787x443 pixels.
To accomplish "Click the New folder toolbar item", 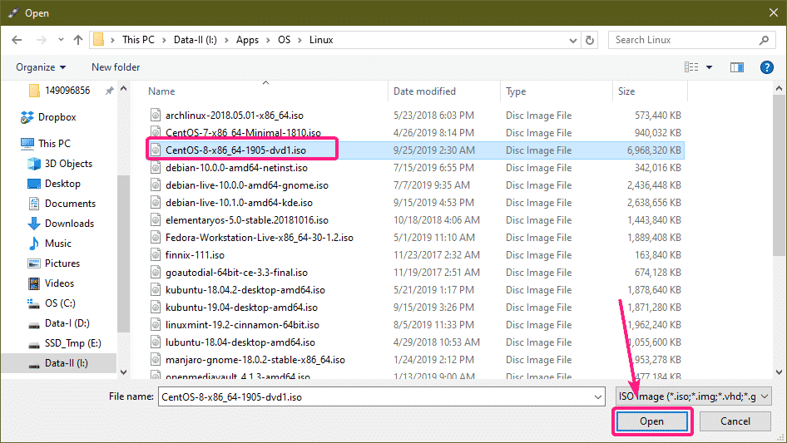I will click(x=116, y=67).
